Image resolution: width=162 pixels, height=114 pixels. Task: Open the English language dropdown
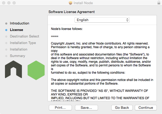click(x=102, y=20)
